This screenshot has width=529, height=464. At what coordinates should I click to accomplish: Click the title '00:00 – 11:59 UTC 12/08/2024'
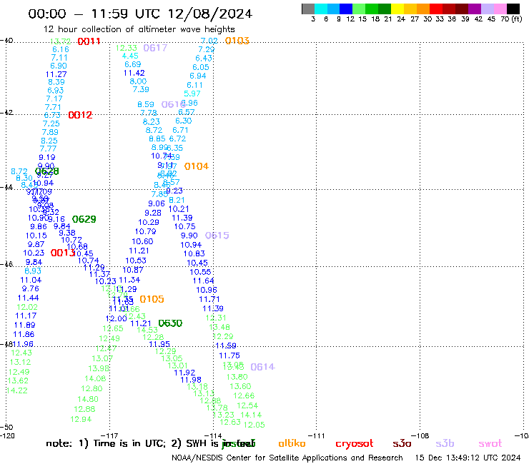(x=140, y=14)
